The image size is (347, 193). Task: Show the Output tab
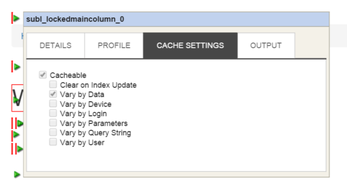(266, 45)
